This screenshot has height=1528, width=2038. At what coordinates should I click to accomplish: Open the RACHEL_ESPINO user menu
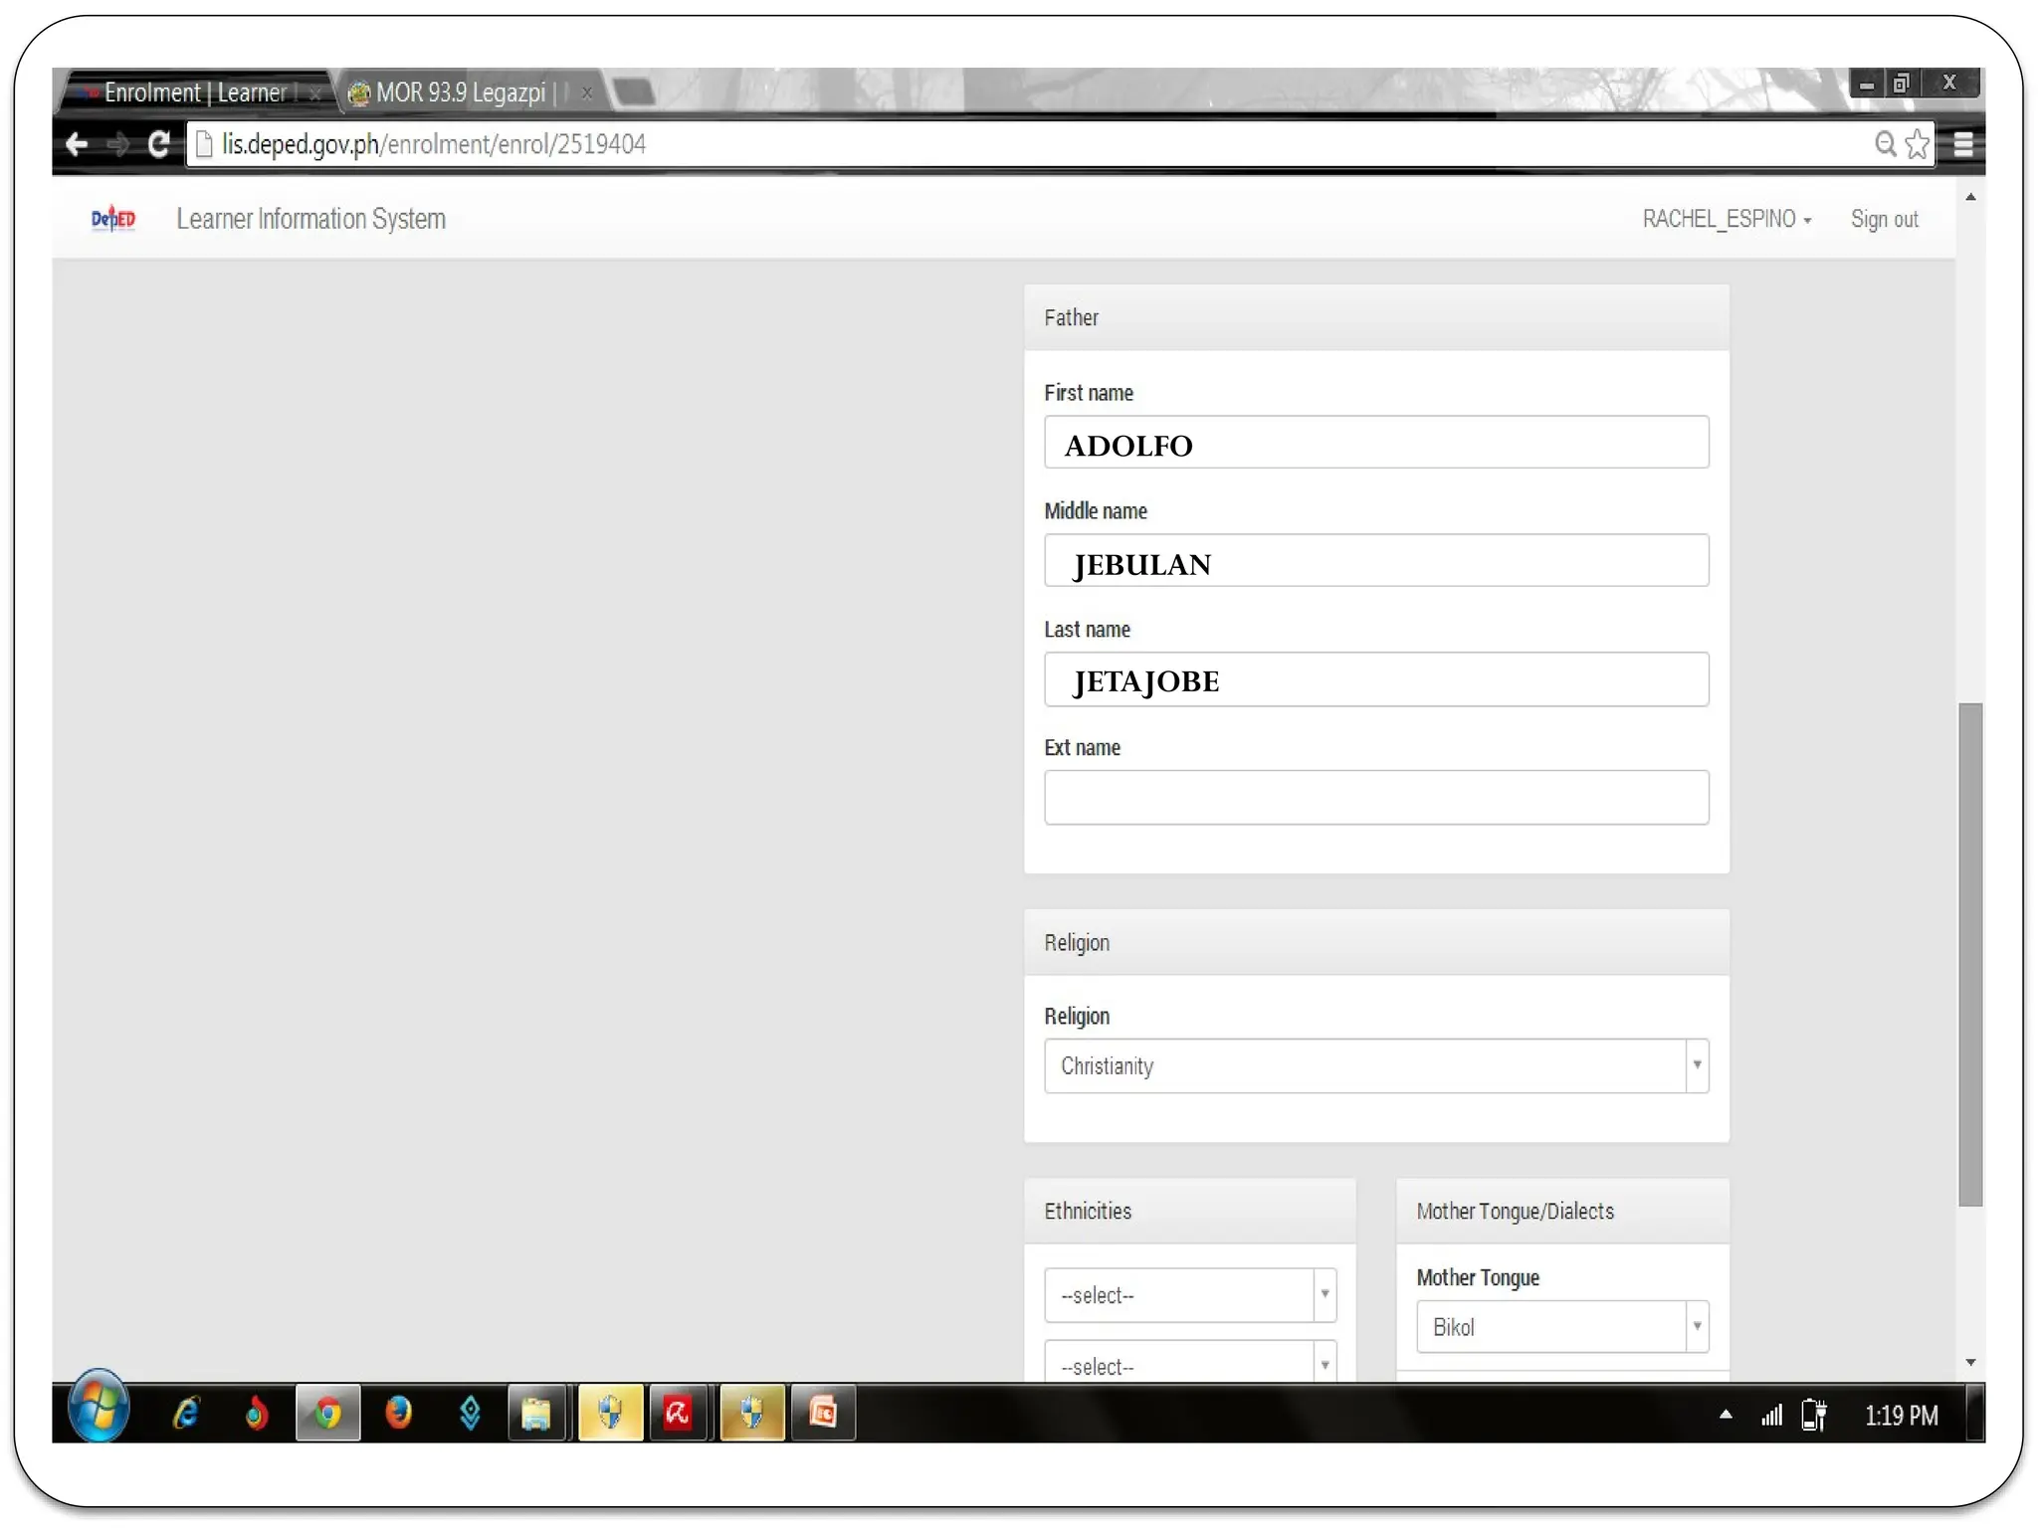pos(1726,219)
